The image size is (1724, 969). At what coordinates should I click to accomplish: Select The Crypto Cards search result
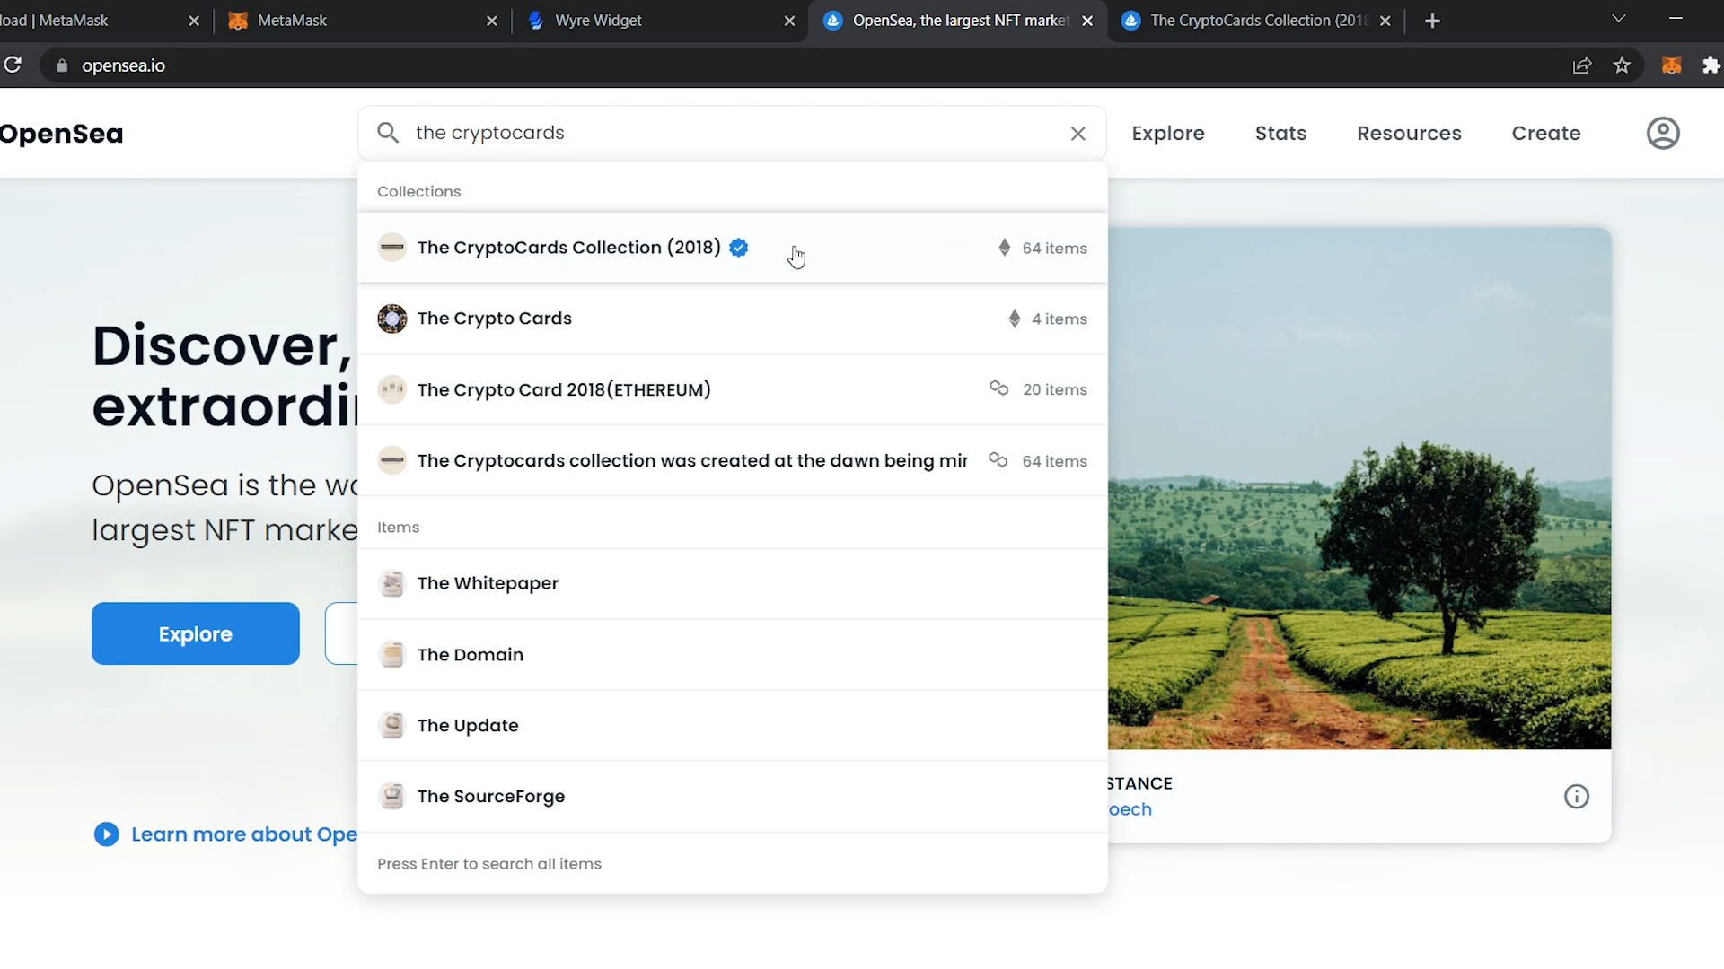click(x=732, y=319)
